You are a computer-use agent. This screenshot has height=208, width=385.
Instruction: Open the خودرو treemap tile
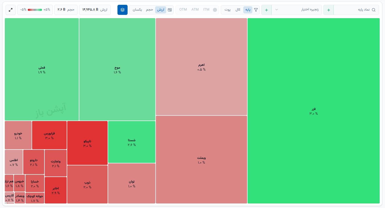click(x=18, y=135)
